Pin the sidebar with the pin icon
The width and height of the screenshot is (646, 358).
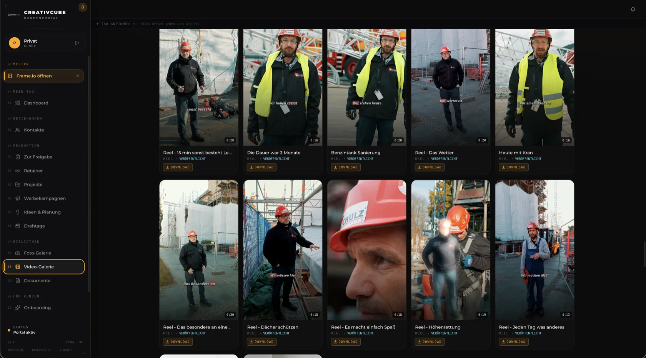point(83,7)
